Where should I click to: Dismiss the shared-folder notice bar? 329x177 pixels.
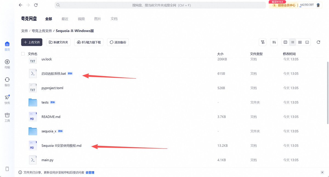point(322,172)
